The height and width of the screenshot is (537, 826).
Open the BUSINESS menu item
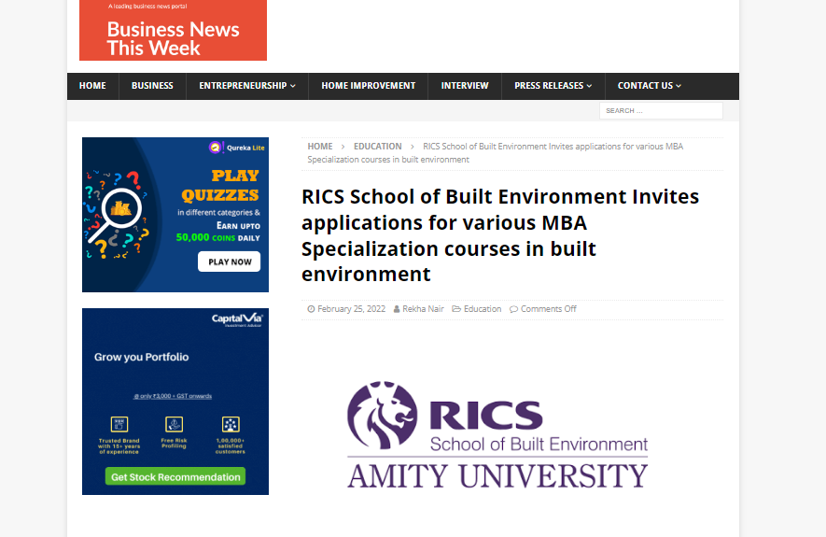click(x=152, y=86)
